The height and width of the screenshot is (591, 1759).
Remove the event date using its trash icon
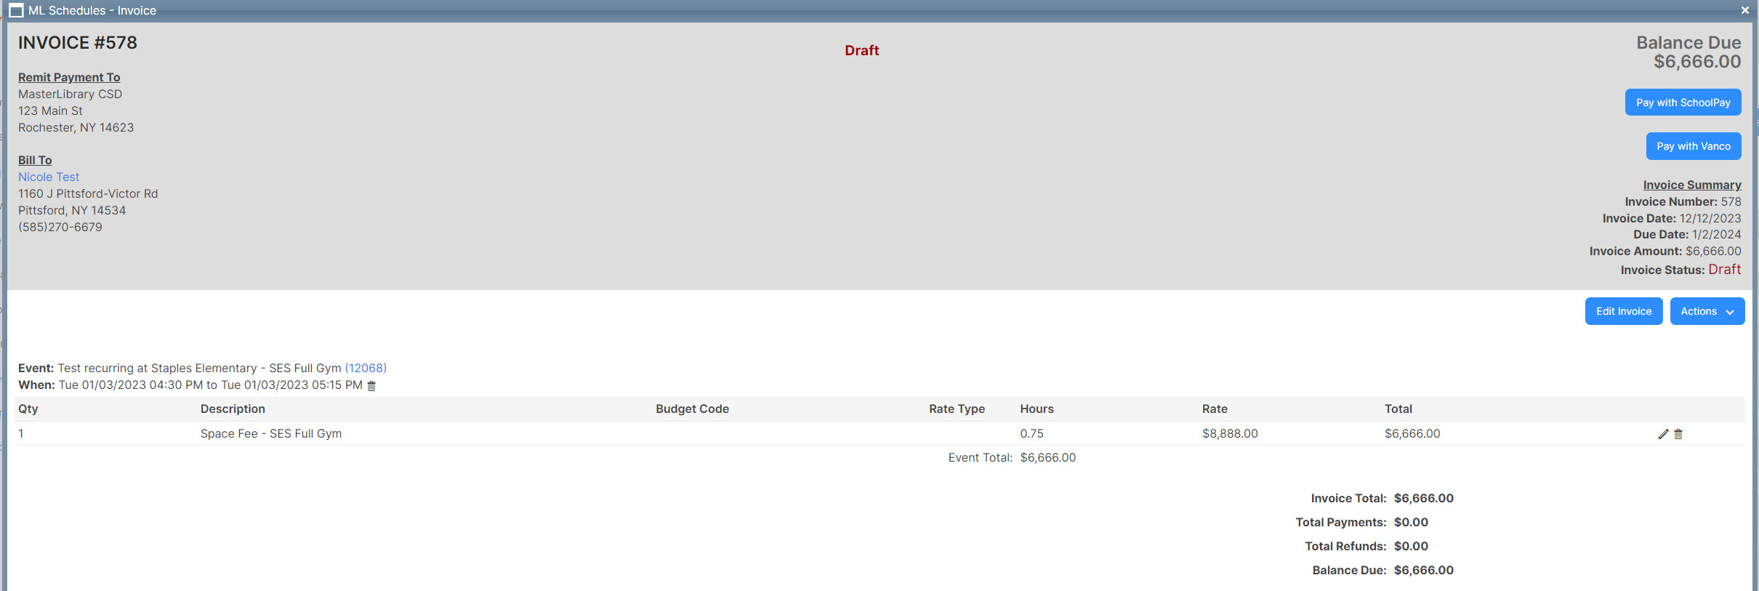click(371, 386)
